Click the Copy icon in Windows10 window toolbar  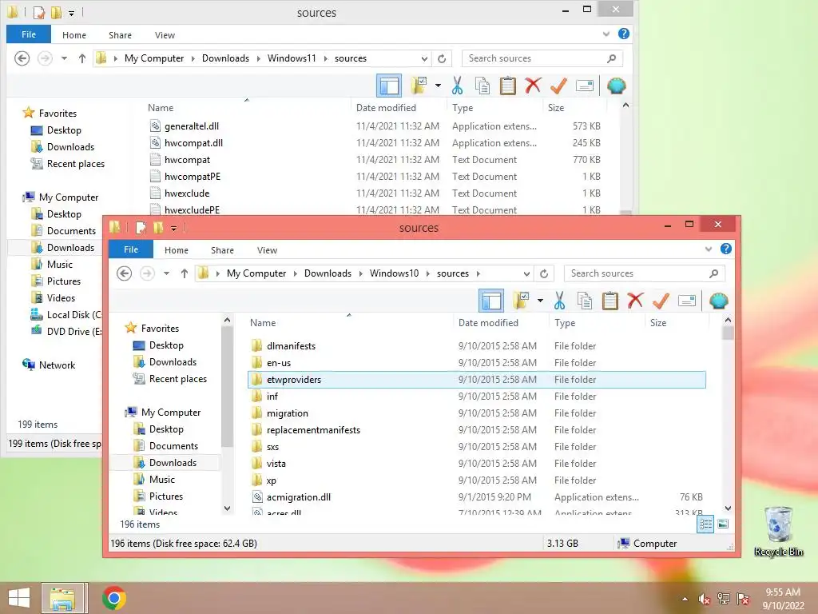(584, 301)
